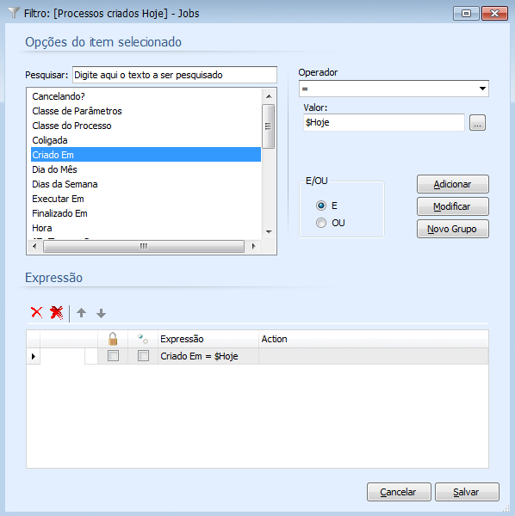Click the row indicator arrow of expression row

click(34, 356)
